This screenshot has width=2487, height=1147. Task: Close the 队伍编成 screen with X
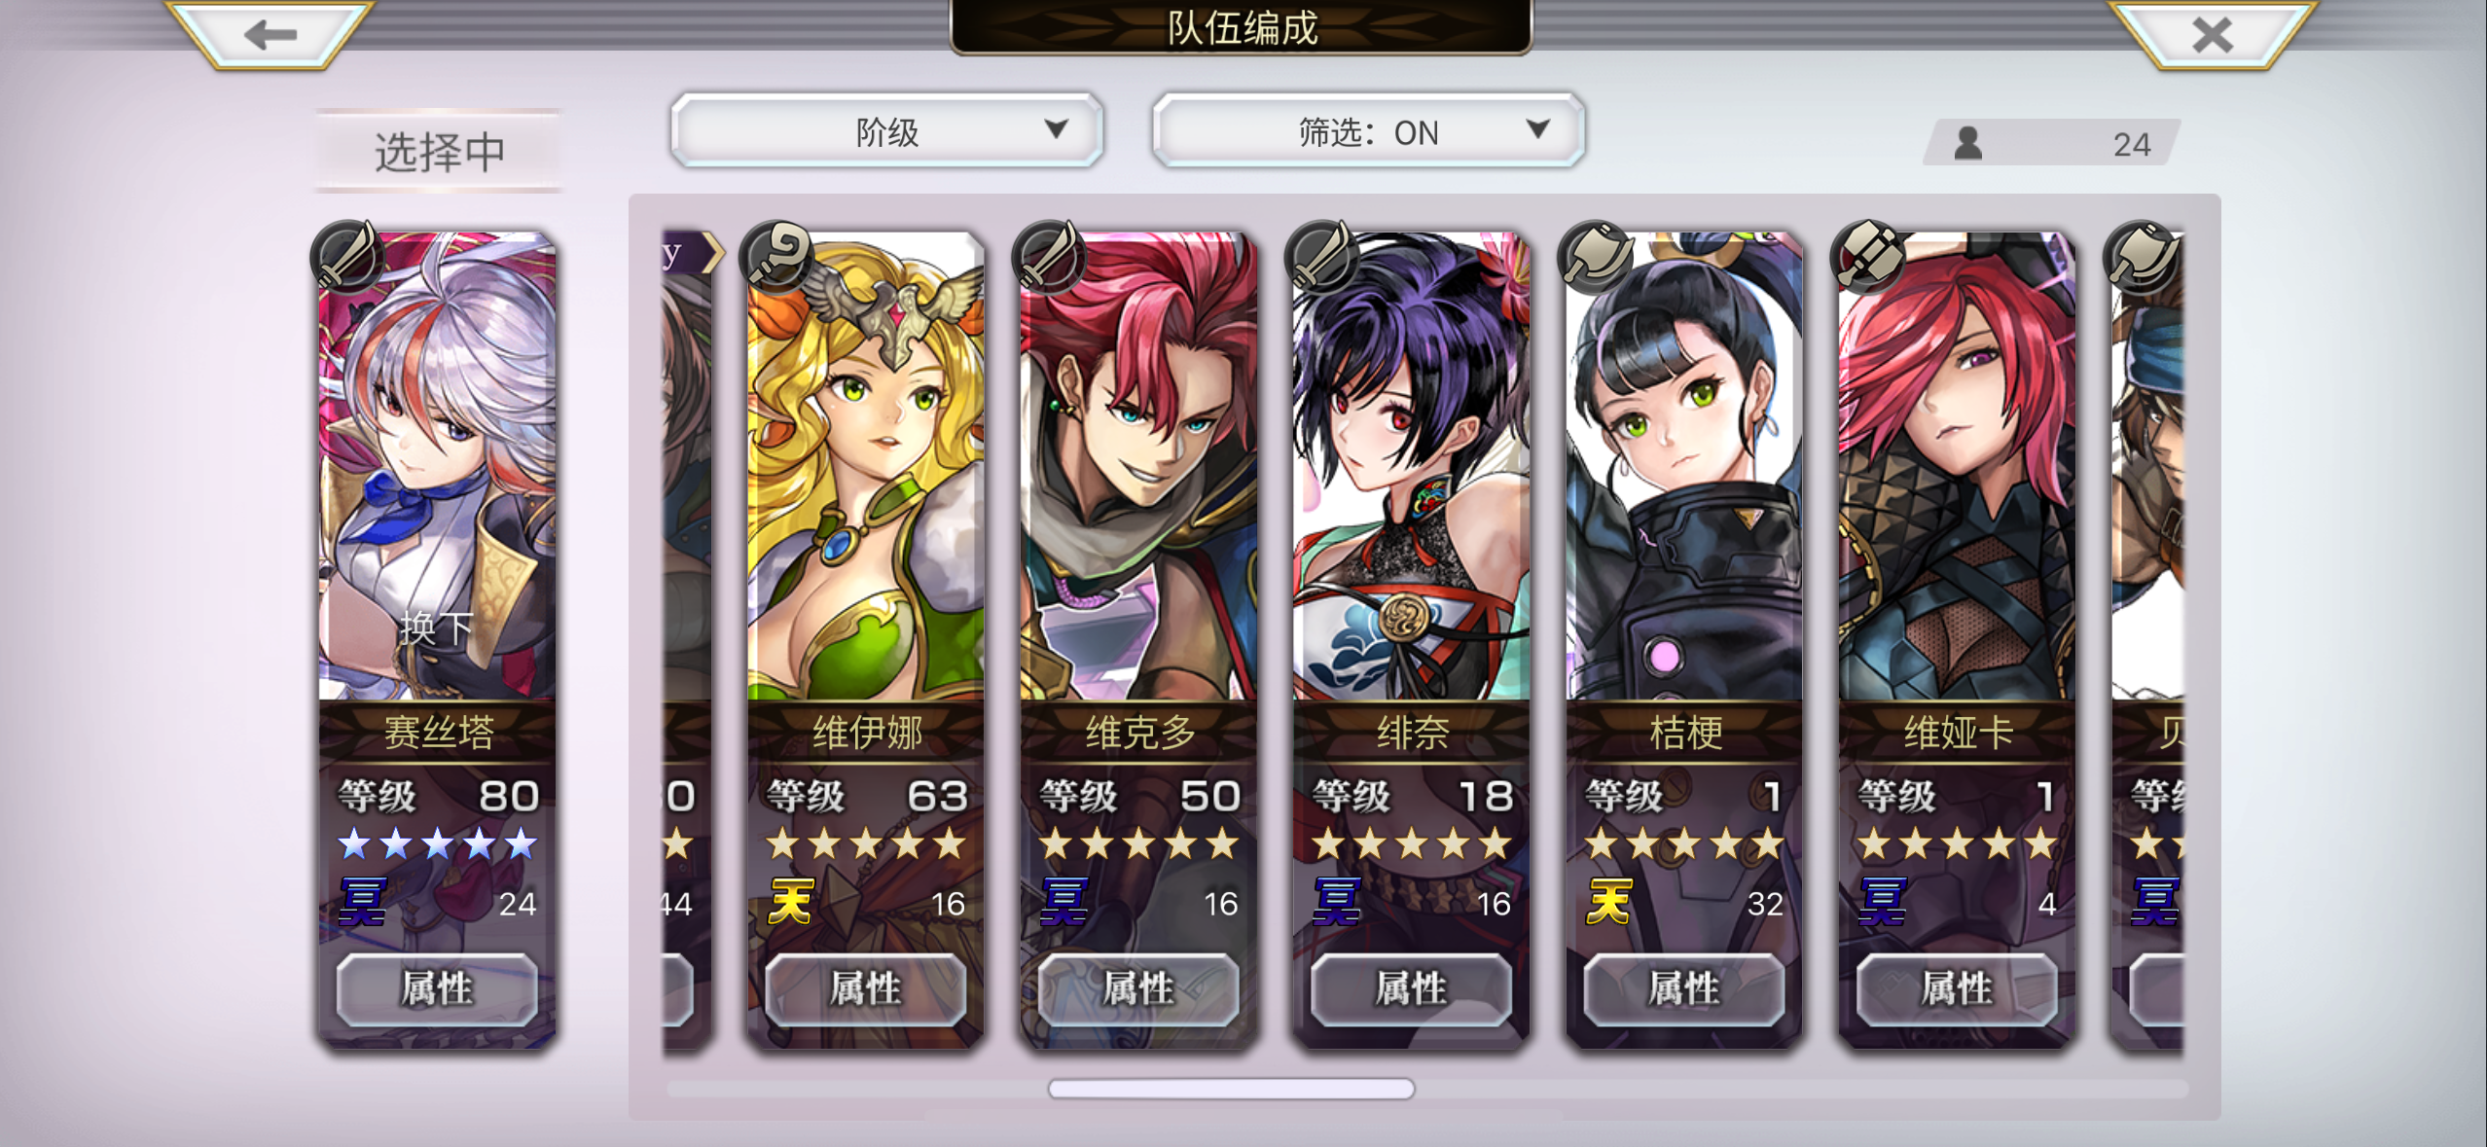click(x=2212, y=35)
